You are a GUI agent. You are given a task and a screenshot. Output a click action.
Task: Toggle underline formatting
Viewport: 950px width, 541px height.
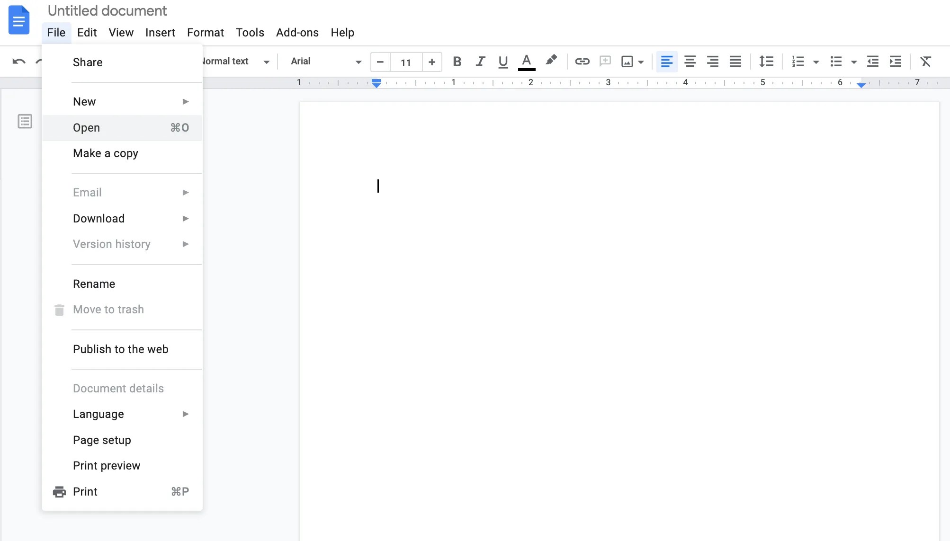click(503, 62)
